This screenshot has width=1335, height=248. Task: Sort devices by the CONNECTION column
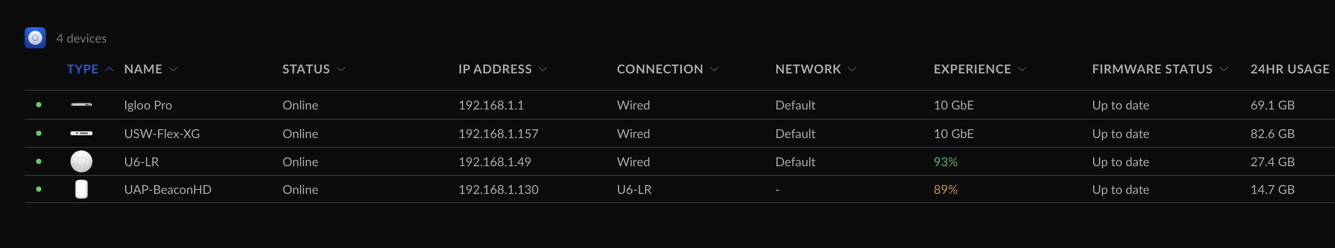[x=660, y=69]
